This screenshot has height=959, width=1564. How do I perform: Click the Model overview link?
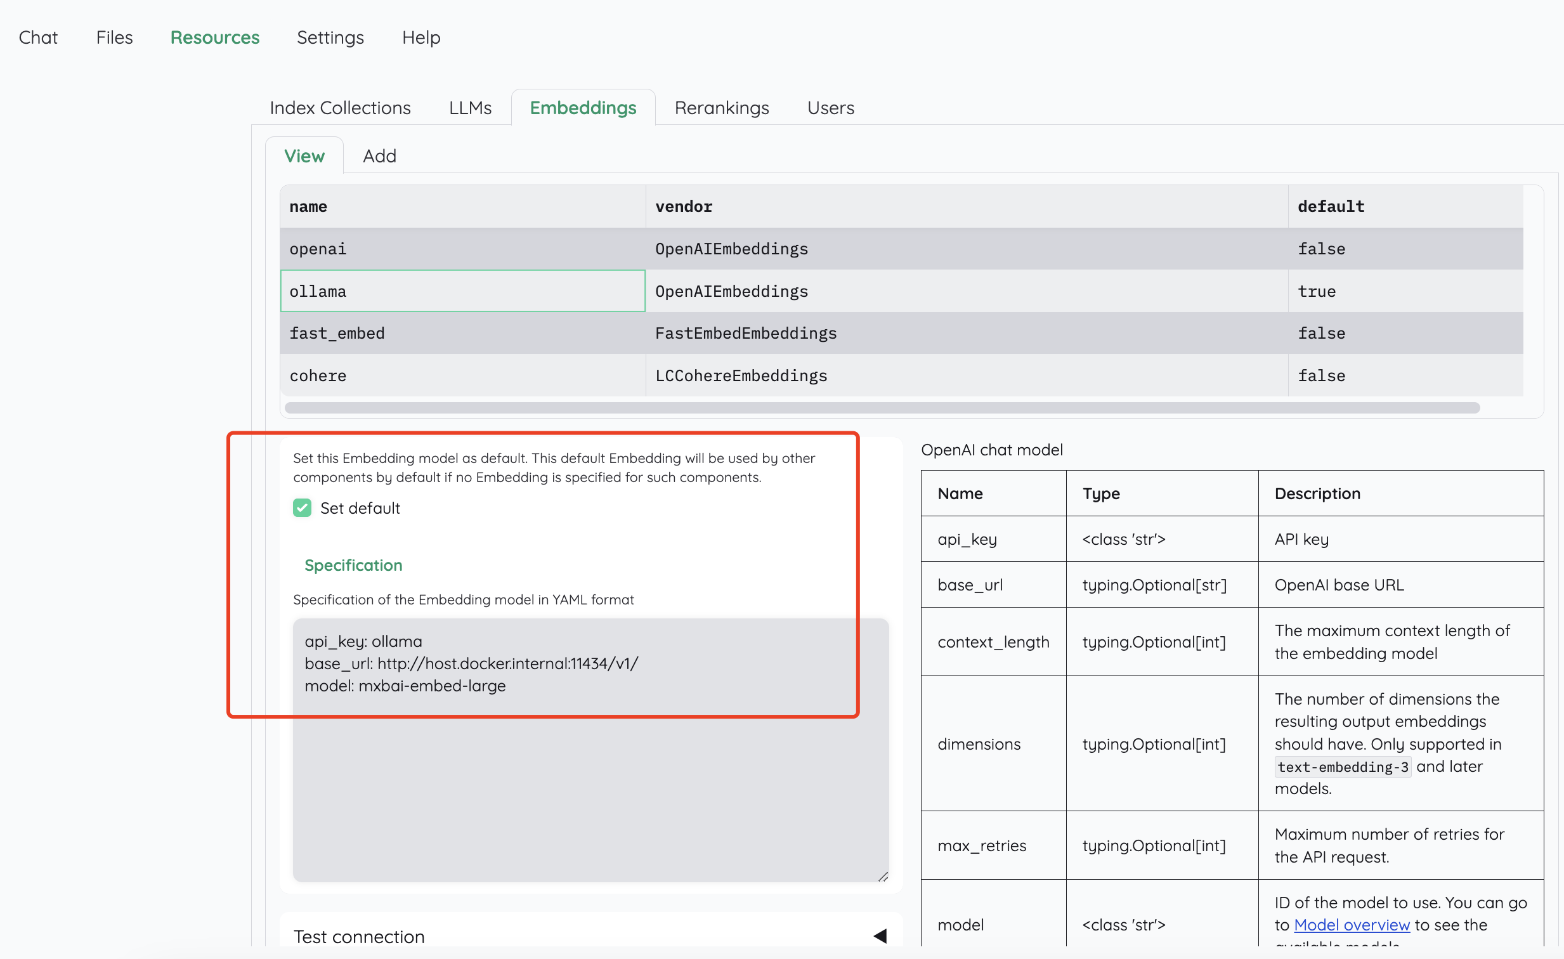1352,925
